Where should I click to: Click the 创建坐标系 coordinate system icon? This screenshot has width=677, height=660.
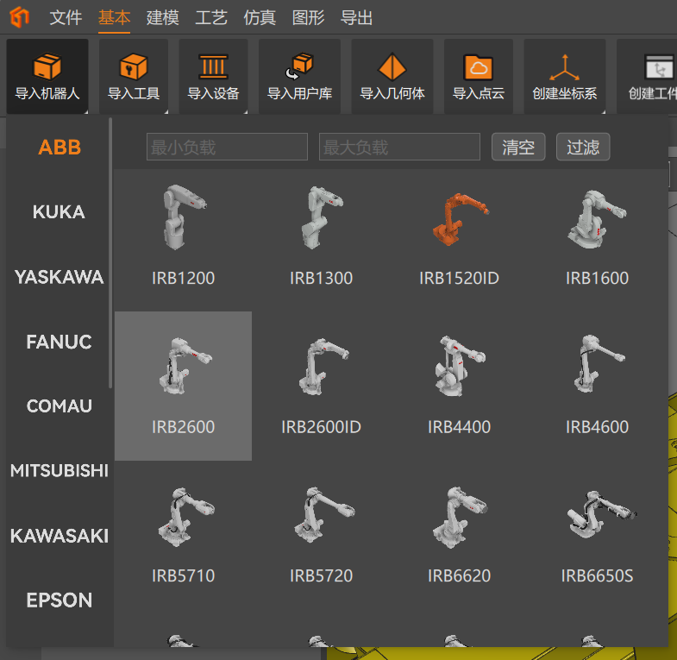tap(564, 67)
